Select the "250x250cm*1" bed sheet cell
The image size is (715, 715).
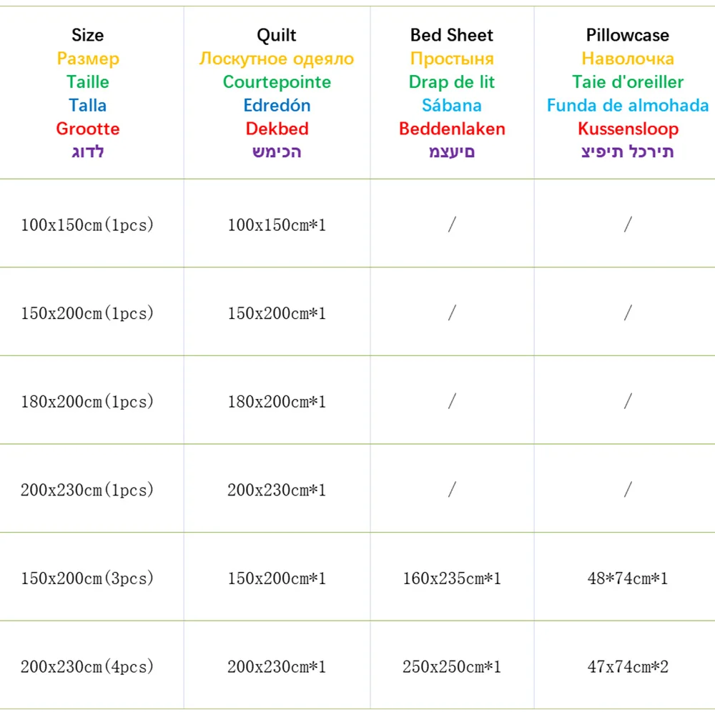tap(452, 667)
